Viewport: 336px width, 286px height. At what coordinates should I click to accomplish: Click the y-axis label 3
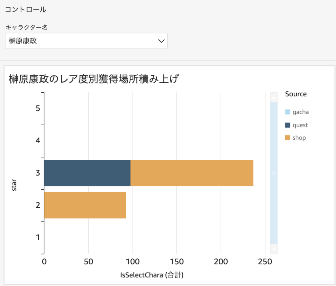38,173
